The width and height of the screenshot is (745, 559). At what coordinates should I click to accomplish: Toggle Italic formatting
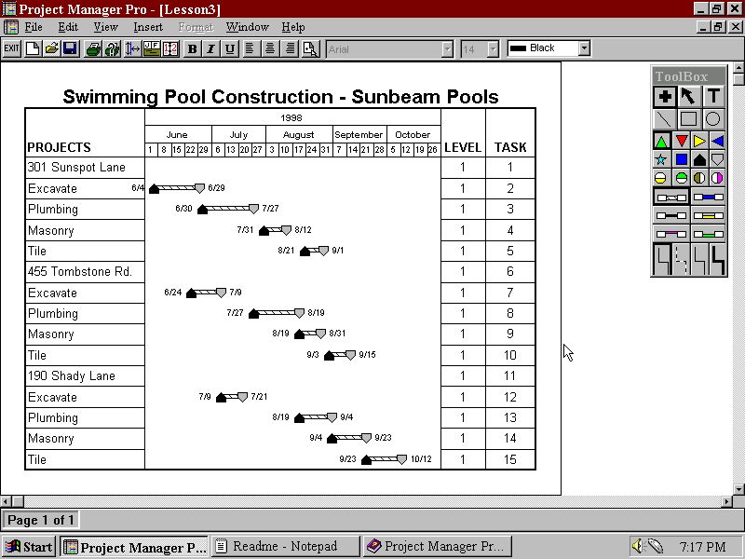pos(211,48)
